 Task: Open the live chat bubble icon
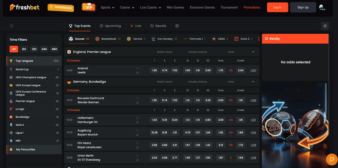click(x=331, y=159)
